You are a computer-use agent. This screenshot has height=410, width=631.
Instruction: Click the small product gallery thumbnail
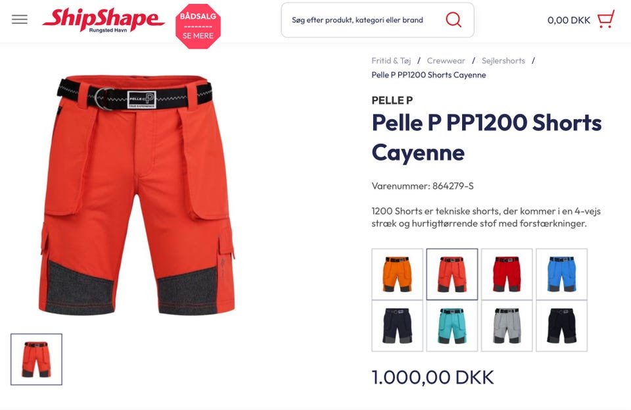[x=36, y=359]
